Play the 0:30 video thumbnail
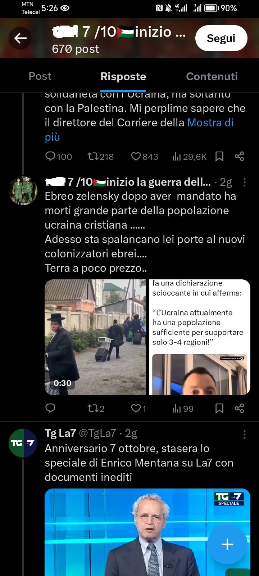259x576 pixels. click(95, 337)
